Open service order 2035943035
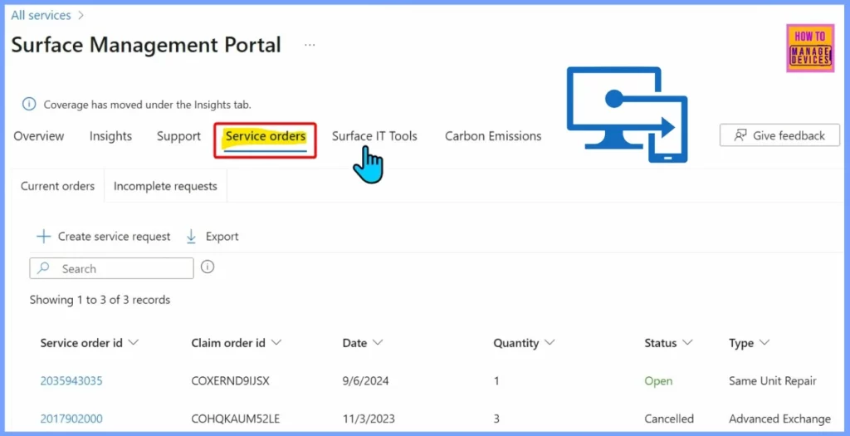This screenshot has width=850, height=436. coord(71,380)
